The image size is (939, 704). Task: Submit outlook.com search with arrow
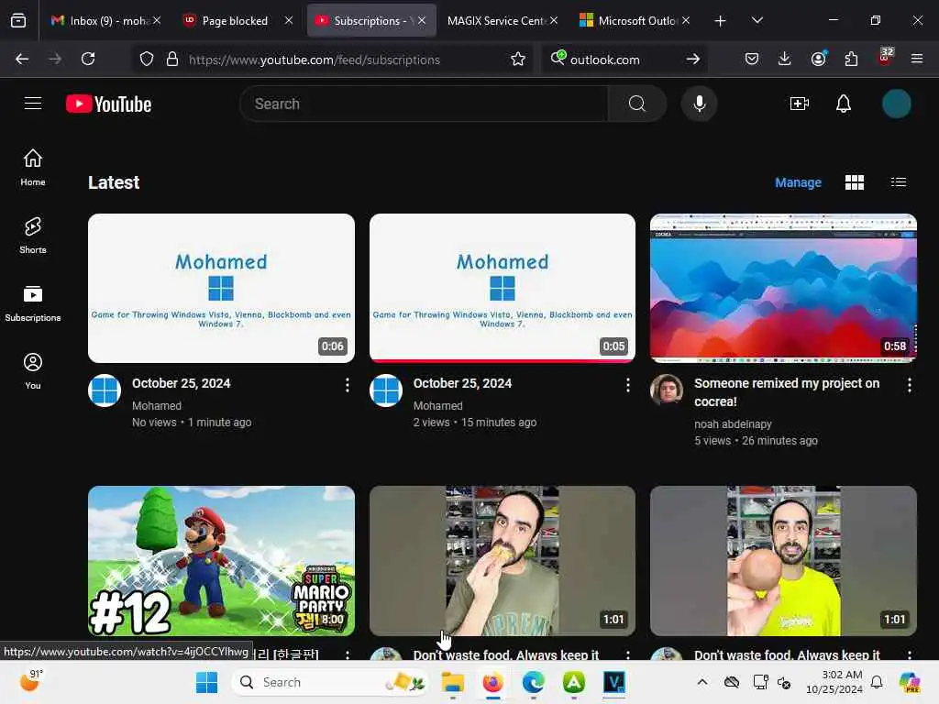[693, 59]
